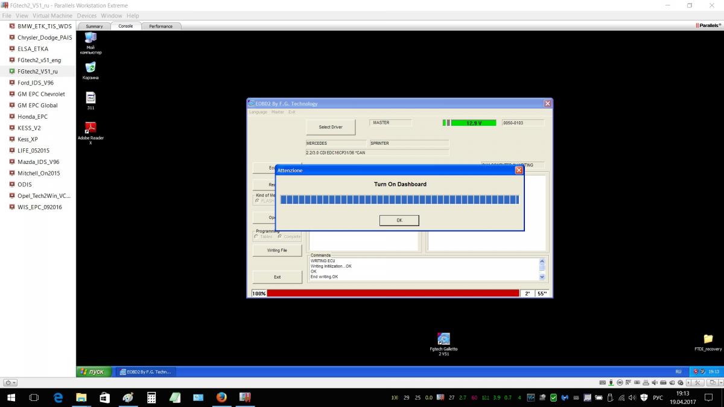Screen dimensions: 724x407
Task: Close the Attenzione dialog
Action: (519, 170)
